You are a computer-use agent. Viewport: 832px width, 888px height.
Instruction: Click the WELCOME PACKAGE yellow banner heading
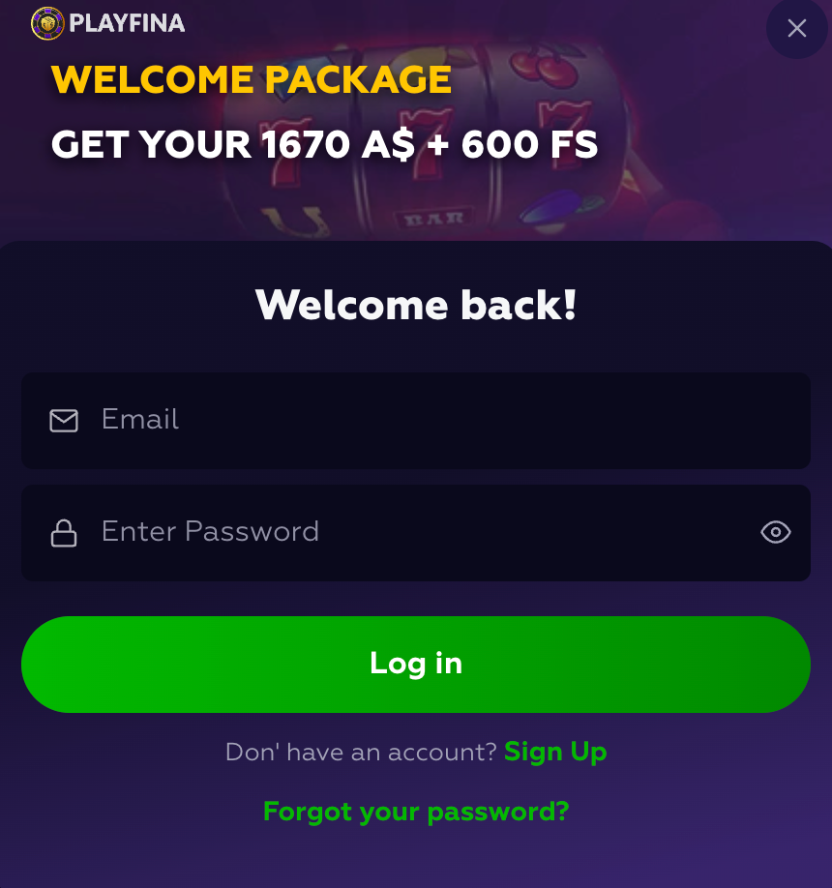coord(251,78)
